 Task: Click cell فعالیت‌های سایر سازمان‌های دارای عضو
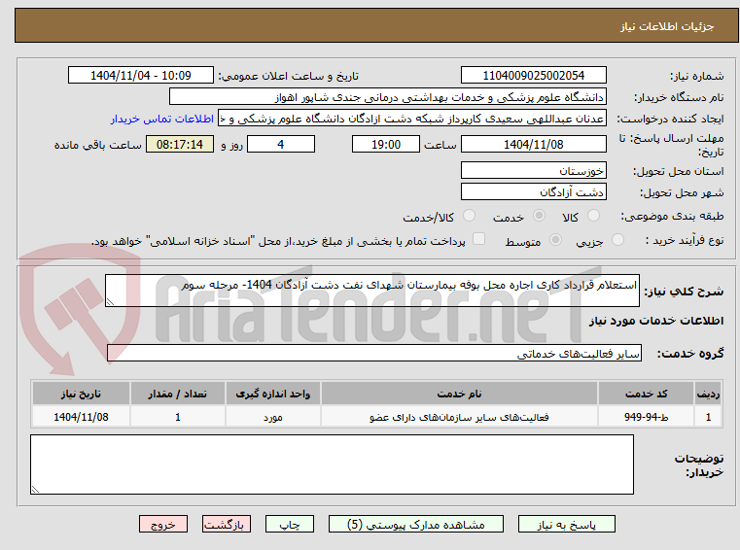[x=459, y=417]
